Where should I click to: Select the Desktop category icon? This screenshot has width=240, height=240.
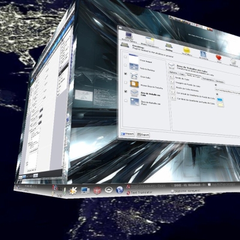169,46
